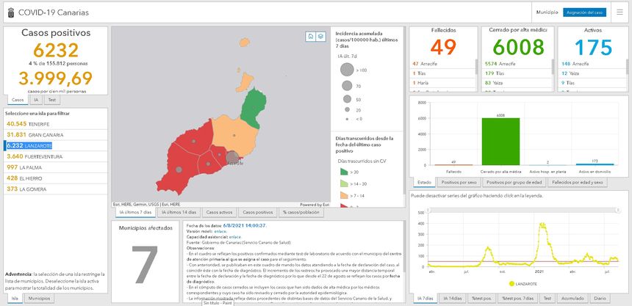The width and height of the screenshot is (632, 306).
Task: Filter by LA PALMA island
Action: [x=56, y=167]
